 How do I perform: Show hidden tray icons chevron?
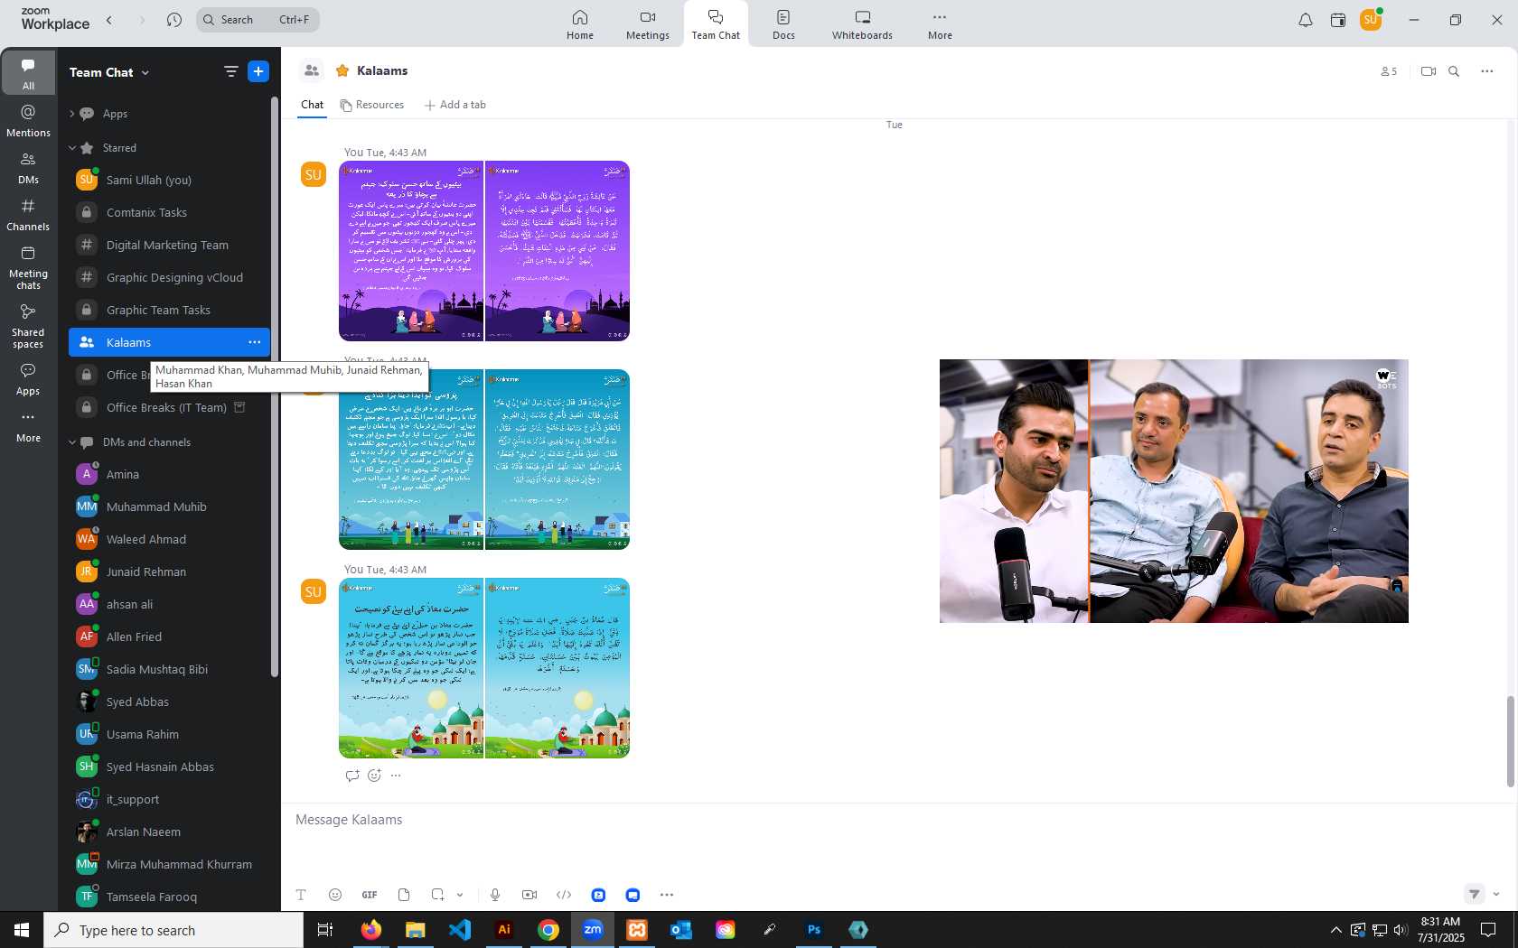coord(1335,930)
